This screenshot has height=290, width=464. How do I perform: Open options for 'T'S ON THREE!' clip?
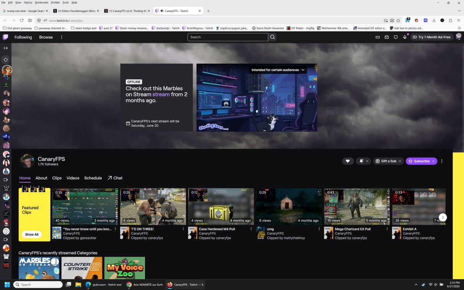coord(183,229)
